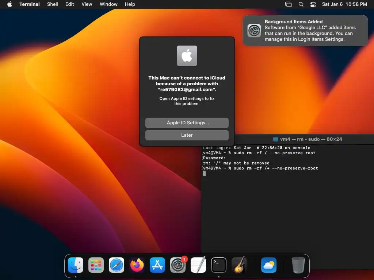374x280 pixels.
Task: Dismiss iCloud dialog with Later
Action: coord(187,135)
